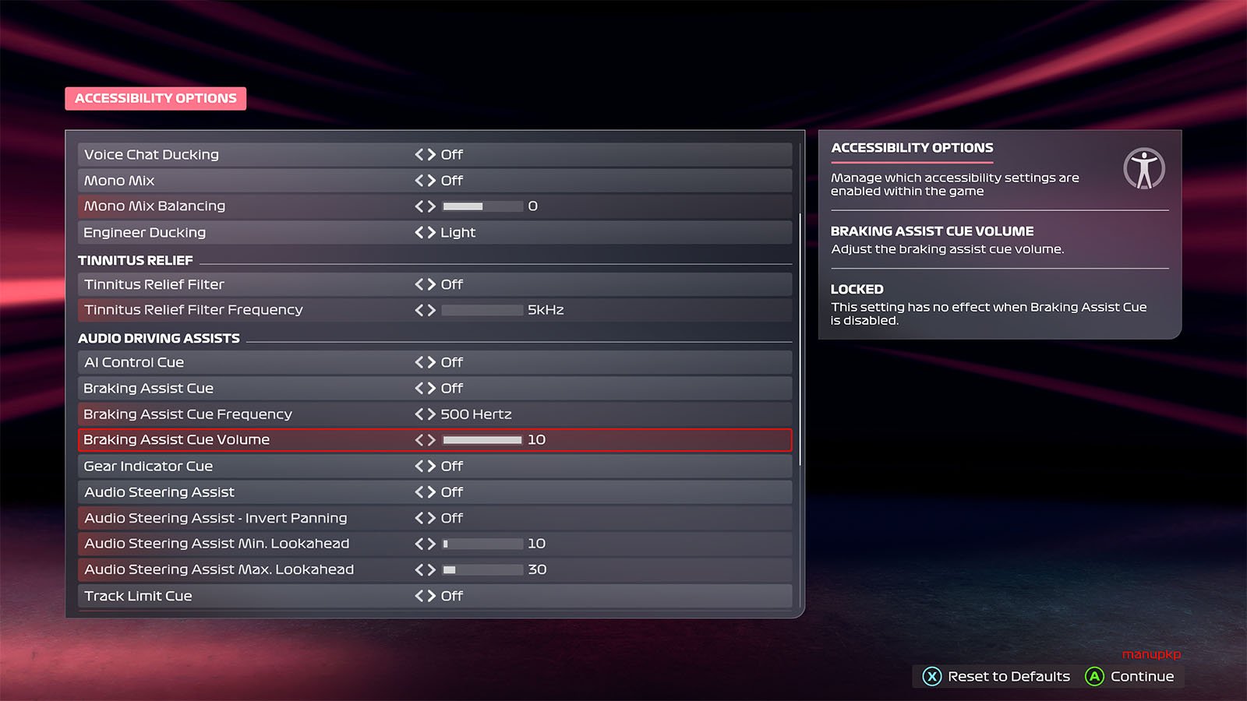Select the Track Limit Cue row label
This screenshot has height=701, width=1247.
tap(138, 596)
